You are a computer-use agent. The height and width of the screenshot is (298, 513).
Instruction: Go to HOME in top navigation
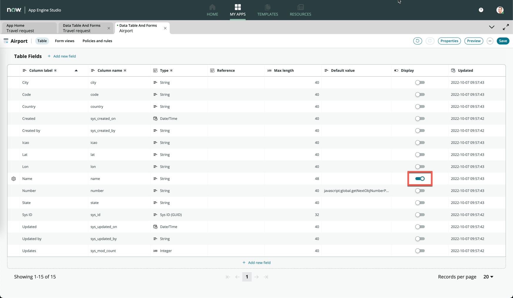pos(212,10)
